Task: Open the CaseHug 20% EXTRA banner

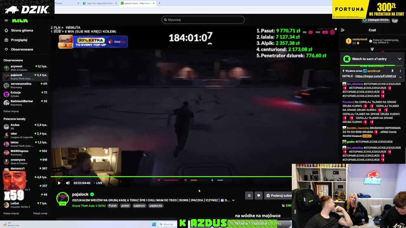Action: [x=93, y=42]
